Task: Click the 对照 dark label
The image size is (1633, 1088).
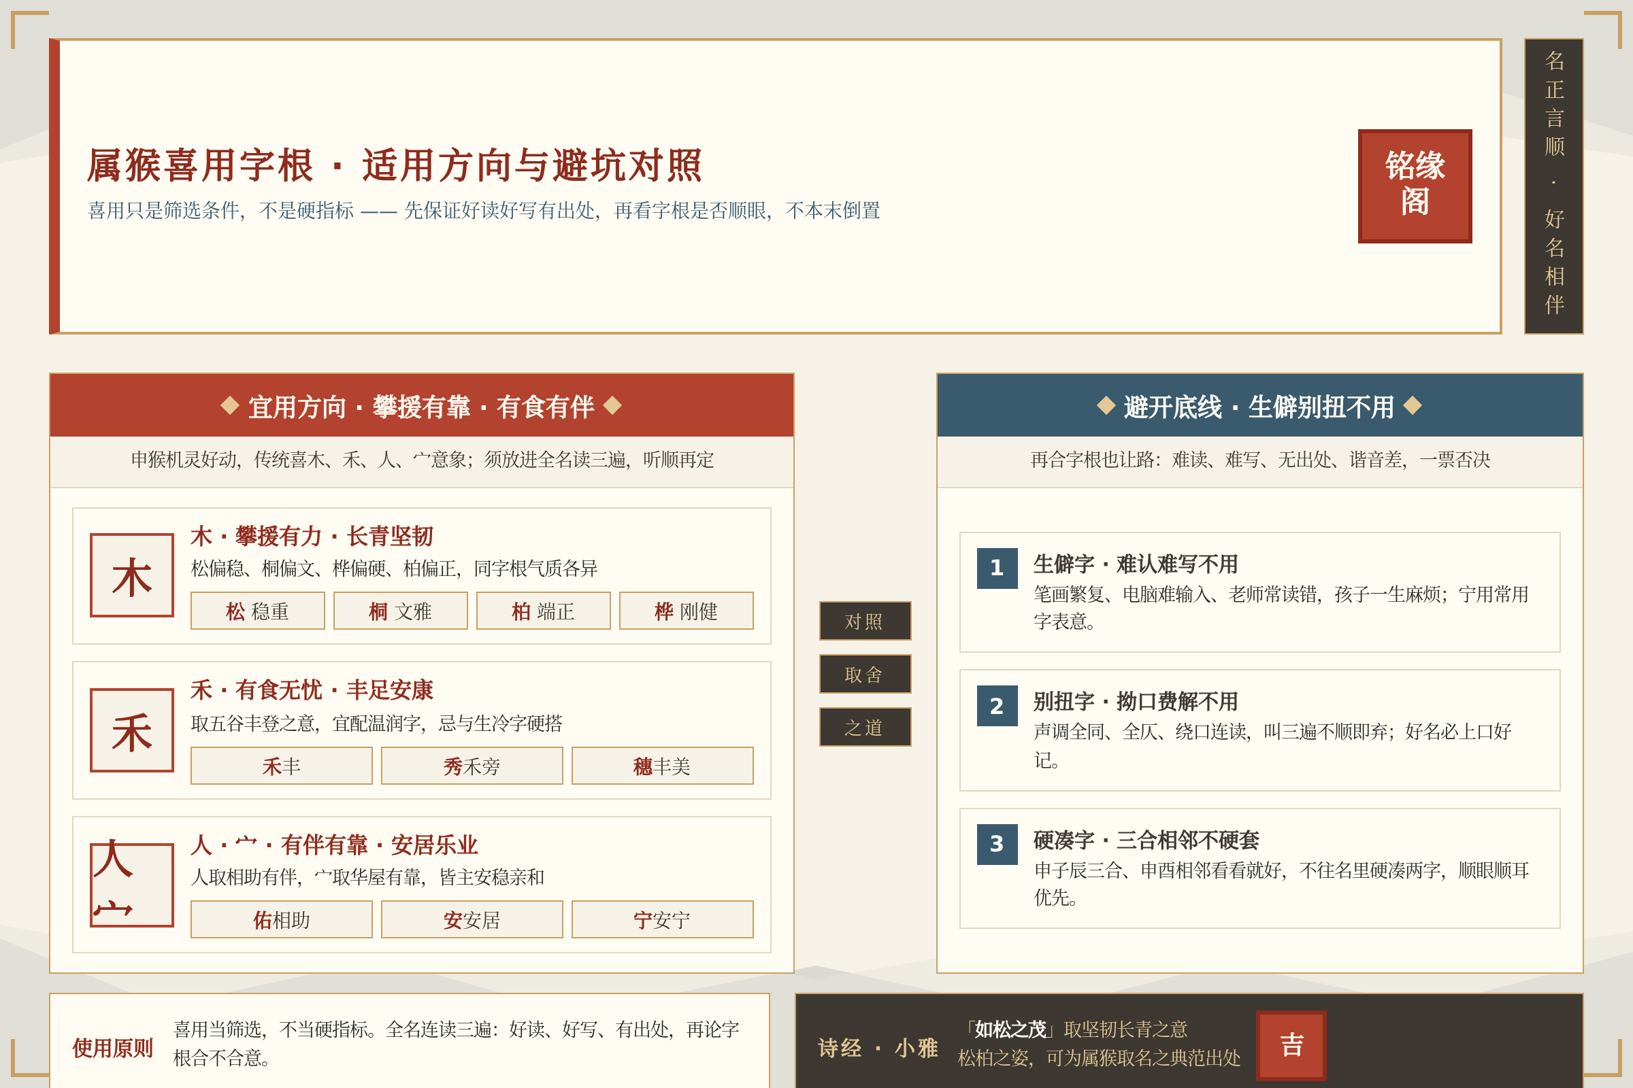Action: tap(865, 620)
